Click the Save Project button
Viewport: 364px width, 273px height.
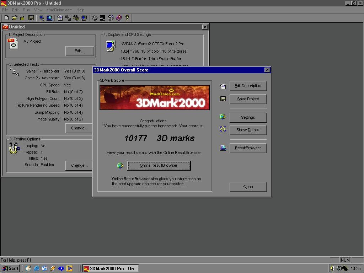click(x=248, y=99)
